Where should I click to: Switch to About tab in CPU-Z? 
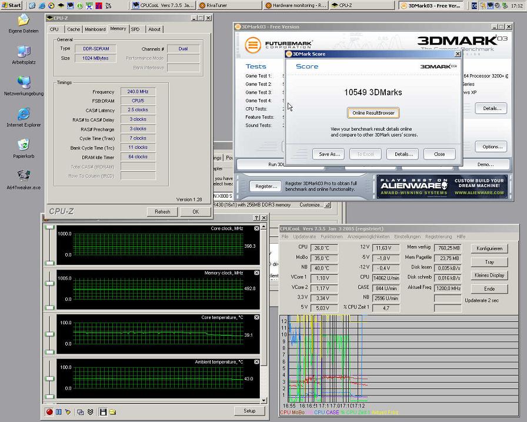154,29
